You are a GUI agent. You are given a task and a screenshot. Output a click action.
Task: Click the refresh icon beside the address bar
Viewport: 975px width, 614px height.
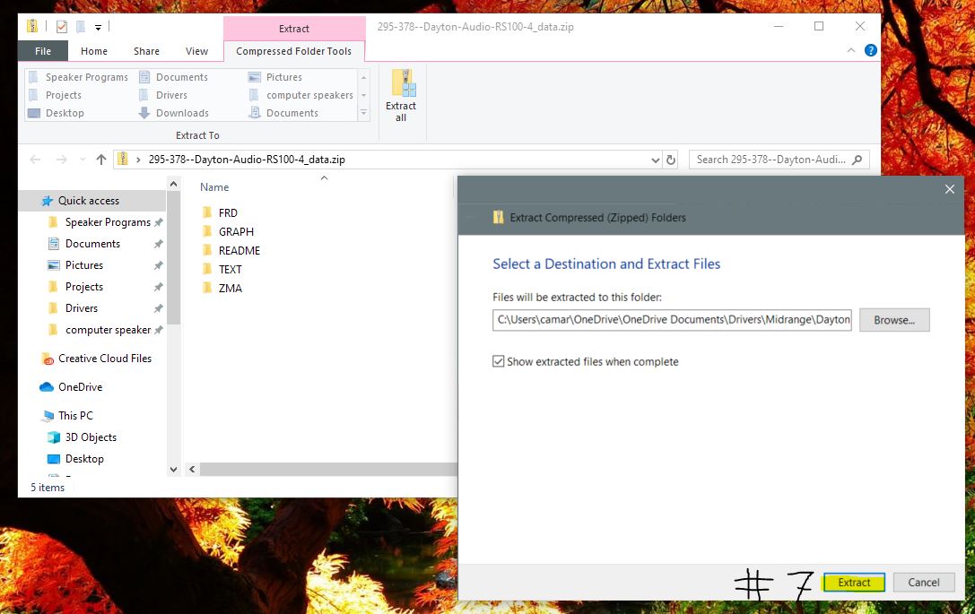click(x=670, y=160)
